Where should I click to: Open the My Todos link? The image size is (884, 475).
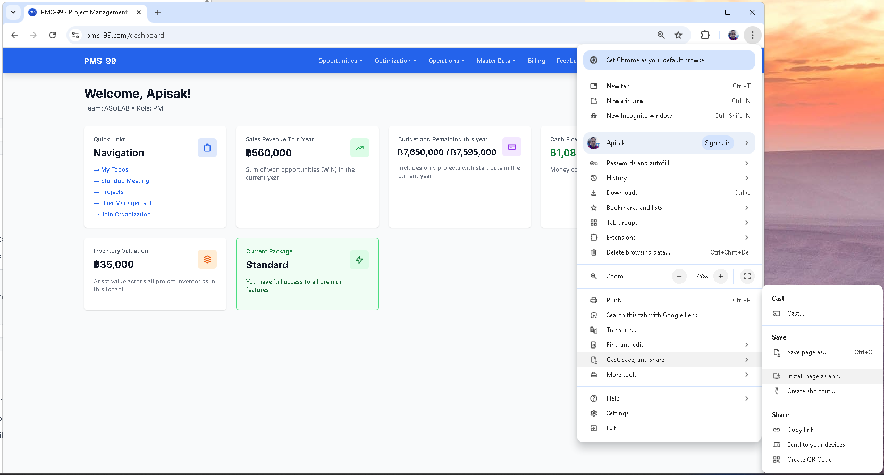111,169
